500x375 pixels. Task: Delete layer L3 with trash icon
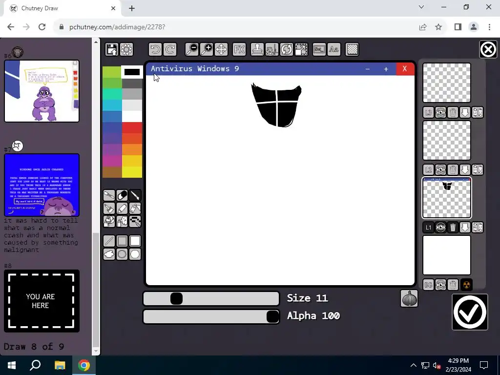point(453,112)
